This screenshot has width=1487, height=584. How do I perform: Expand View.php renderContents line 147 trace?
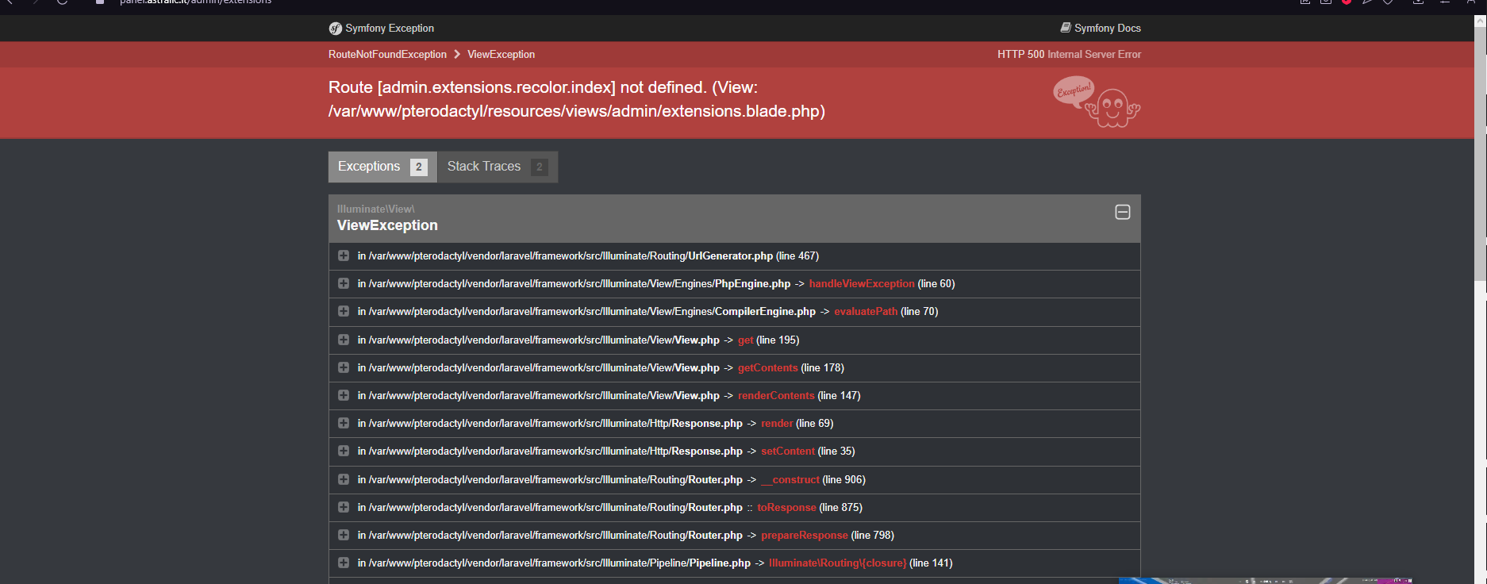[344, 395]
